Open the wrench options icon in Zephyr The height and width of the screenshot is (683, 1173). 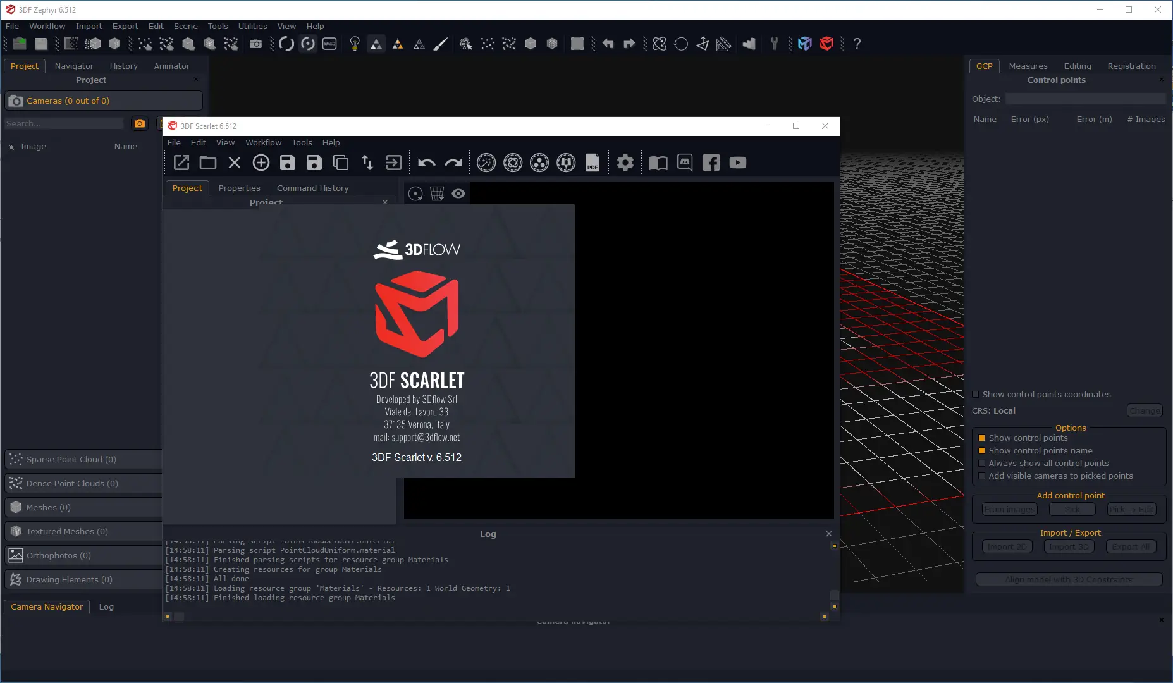pyautogui.click(x=774, y=44)
